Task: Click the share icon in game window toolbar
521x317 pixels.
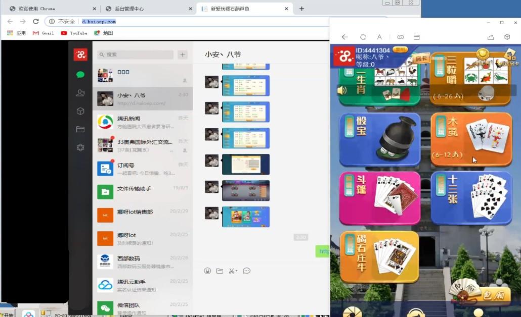Action: (x=490, y=37)
